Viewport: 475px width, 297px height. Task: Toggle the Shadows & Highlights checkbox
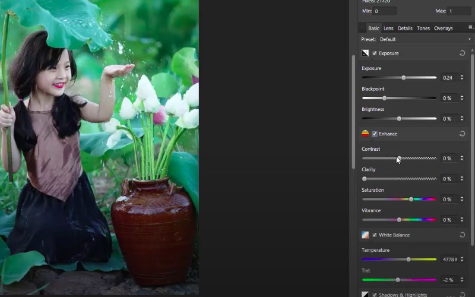(375, 295)
